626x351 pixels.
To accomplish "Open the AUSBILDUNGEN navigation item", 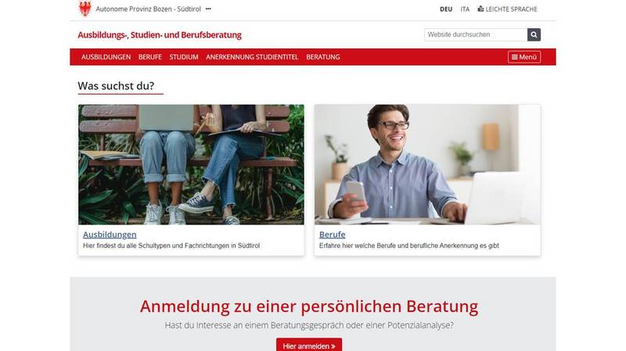I will point(106,57).
